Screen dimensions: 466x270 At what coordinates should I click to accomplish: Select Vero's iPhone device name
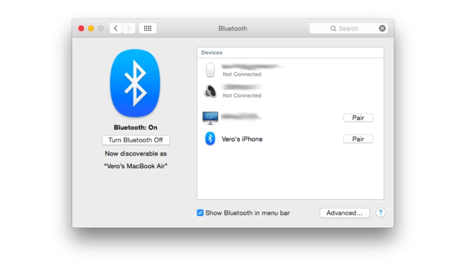tap(242, 139)
